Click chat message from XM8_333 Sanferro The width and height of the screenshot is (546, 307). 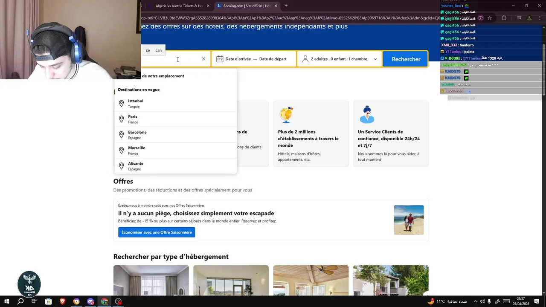[457, 45]
